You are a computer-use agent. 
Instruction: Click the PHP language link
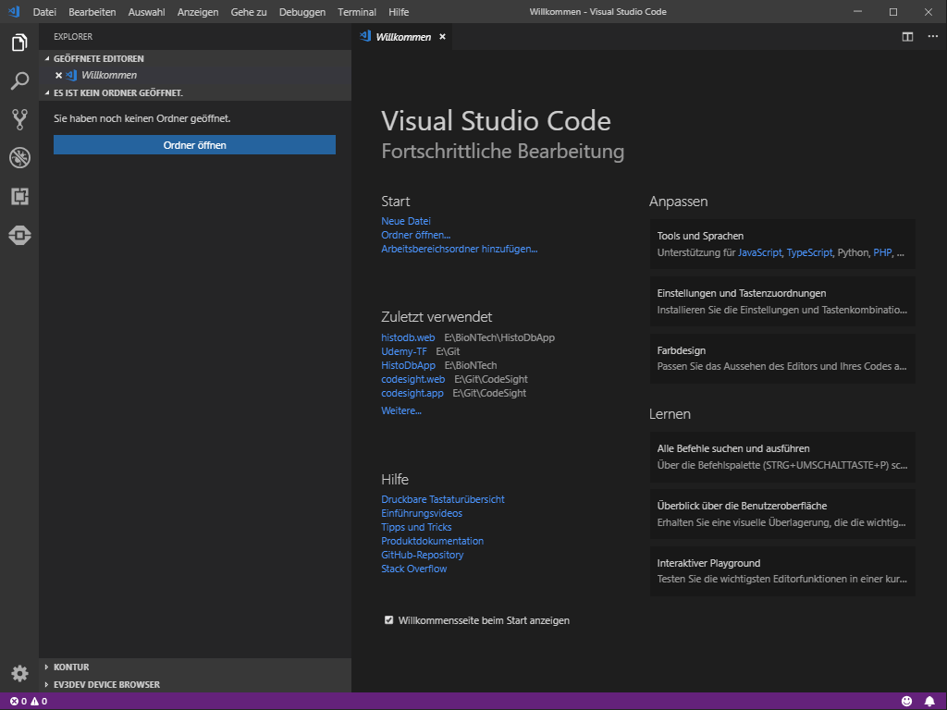click(x=882, y=252)
